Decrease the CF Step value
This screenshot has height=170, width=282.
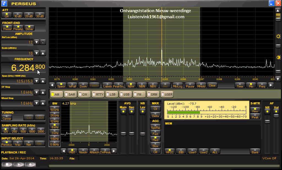pyautogui.click(x=37, y=92)
